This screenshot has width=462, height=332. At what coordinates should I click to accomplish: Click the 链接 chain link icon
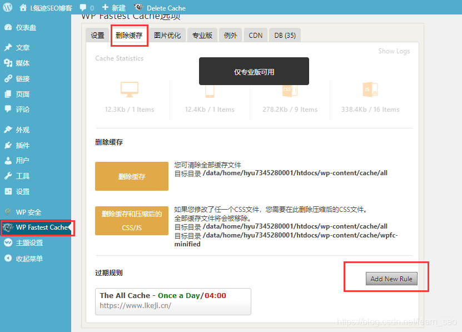pos(8,78)
